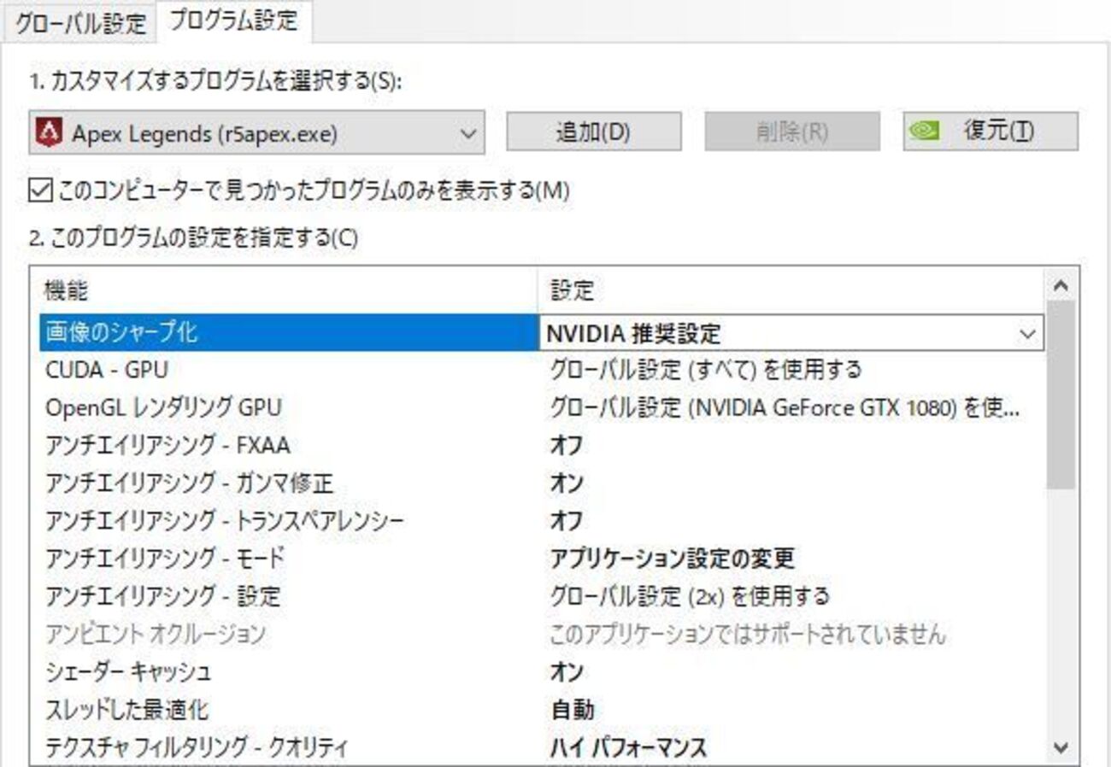
Task: Select the OpenGL レンダリング GPU row
Action: (x=542, y=407)
